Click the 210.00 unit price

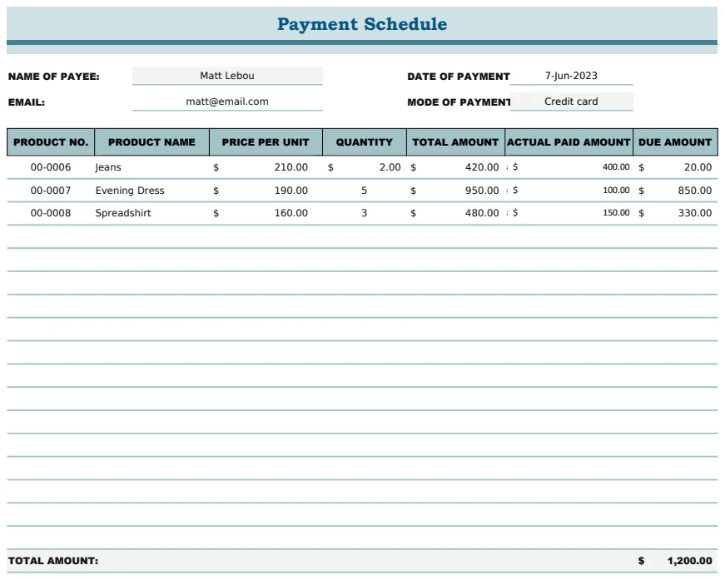[290, 167]
